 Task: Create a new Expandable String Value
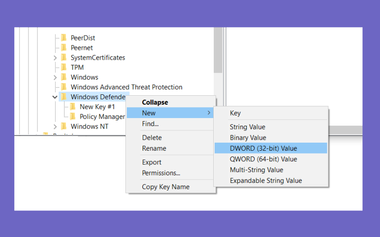[x=271, y=181]
